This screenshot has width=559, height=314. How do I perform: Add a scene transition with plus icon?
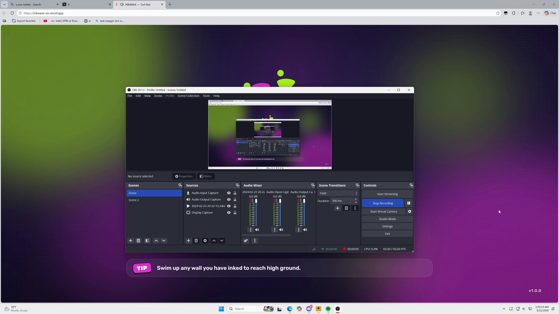338,208
